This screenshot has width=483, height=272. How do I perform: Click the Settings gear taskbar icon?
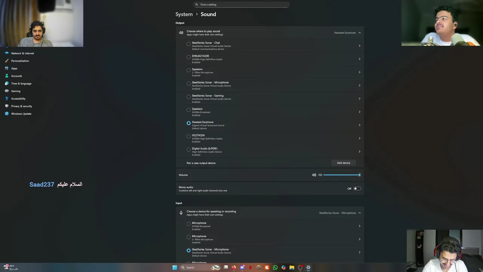pos(308,267)
